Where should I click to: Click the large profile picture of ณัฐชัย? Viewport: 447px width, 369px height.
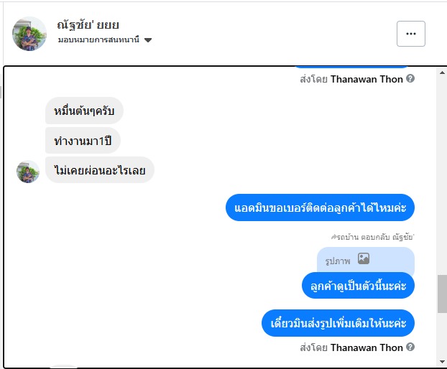pyautogui.click(x=29, y=34)
